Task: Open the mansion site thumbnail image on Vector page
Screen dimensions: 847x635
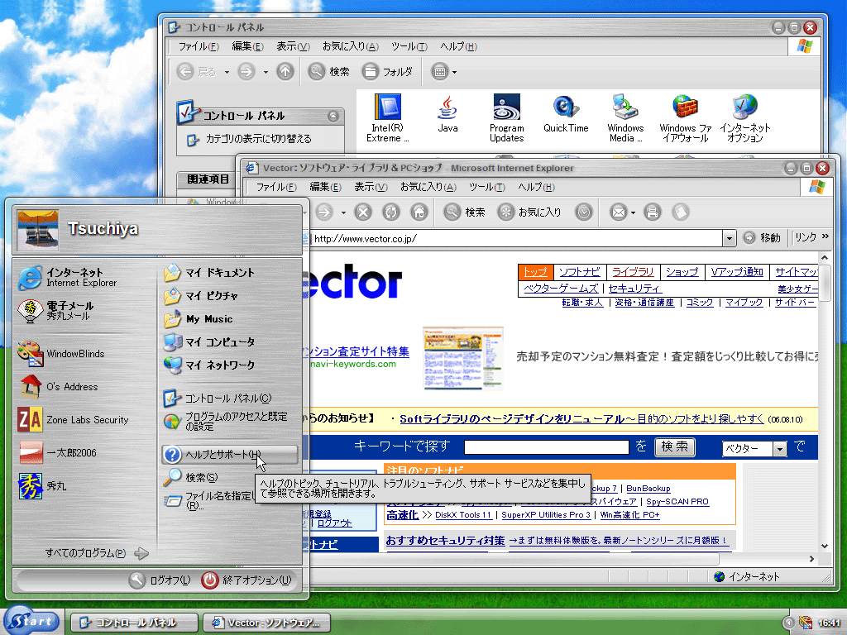Action: pyautogui.click(x=463, y=358)
